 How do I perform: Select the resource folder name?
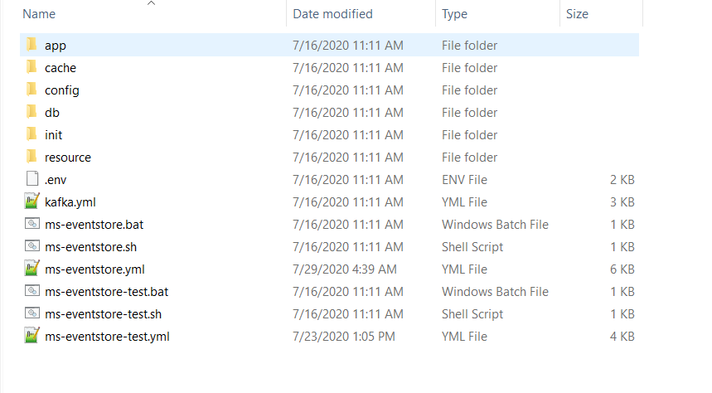[x=68, y=157]
